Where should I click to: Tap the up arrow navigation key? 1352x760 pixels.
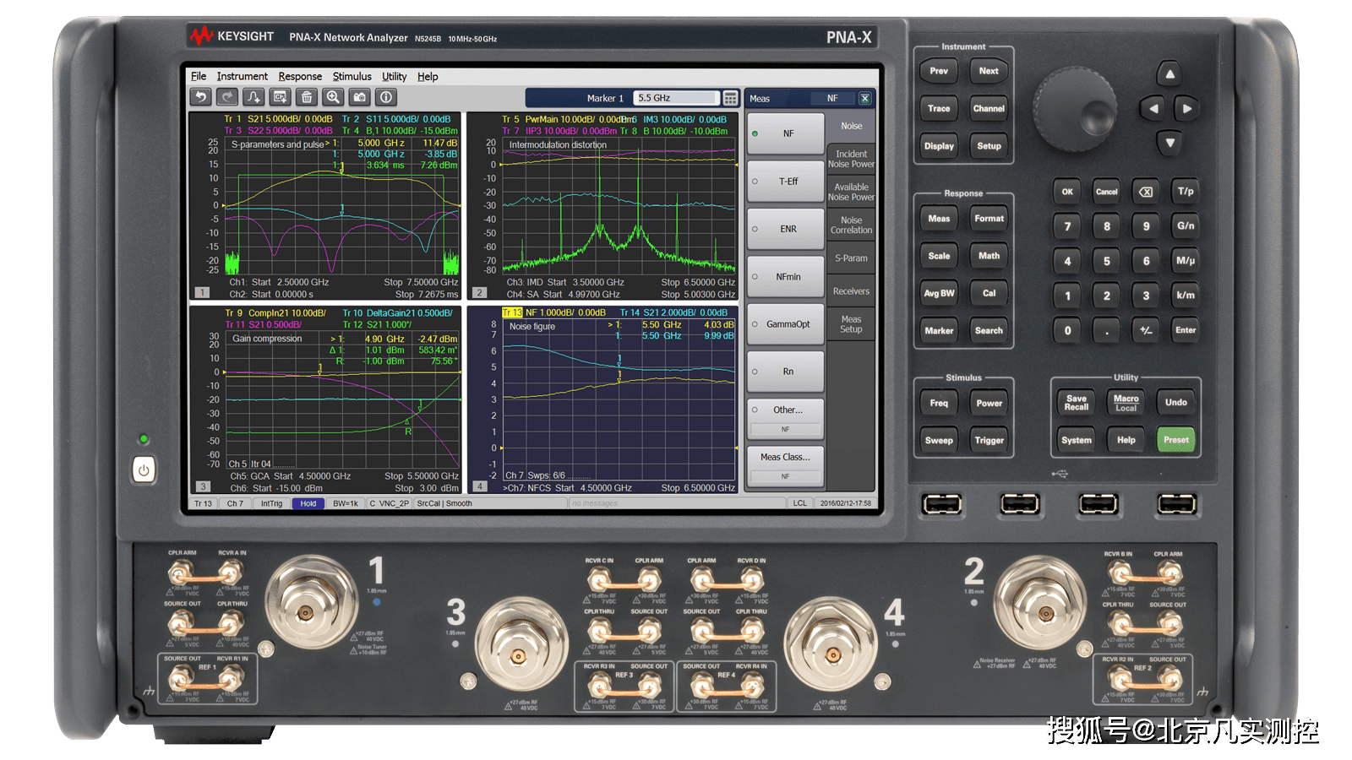click(1169, 74)
